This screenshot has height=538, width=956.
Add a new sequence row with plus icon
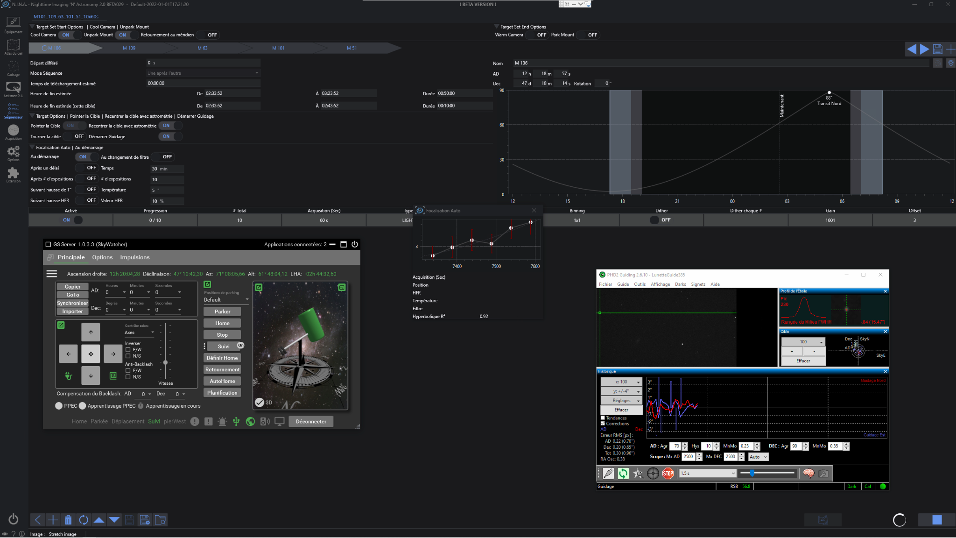pos(53,520)
